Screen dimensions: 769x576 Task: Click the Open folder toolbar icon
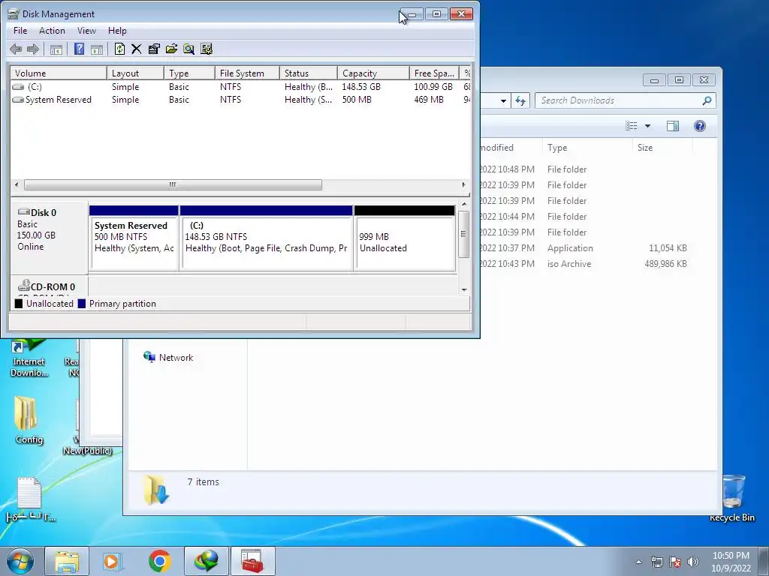coord(171,49)
